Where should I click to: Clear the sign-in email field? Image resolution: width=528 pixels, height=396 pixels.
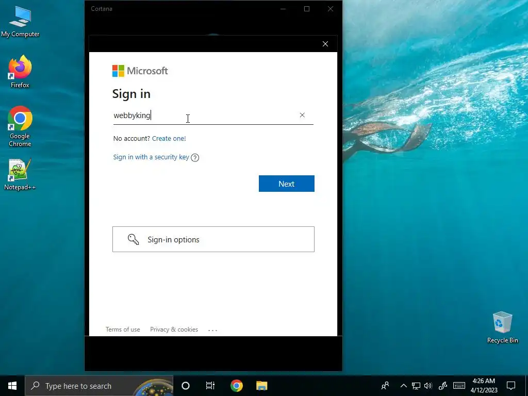point(302,115)
